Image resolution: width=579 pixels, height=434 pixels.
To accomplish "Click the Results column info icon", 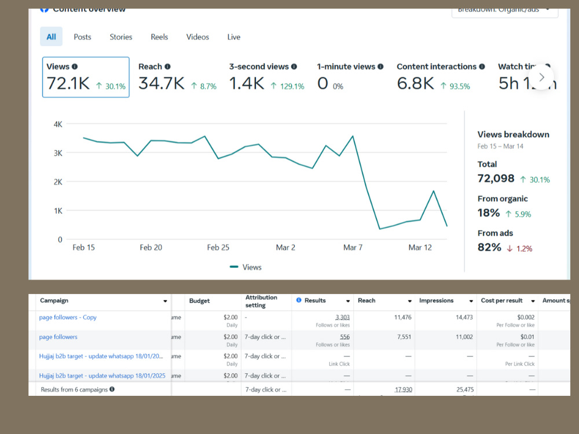I will [x=299, y=300].
